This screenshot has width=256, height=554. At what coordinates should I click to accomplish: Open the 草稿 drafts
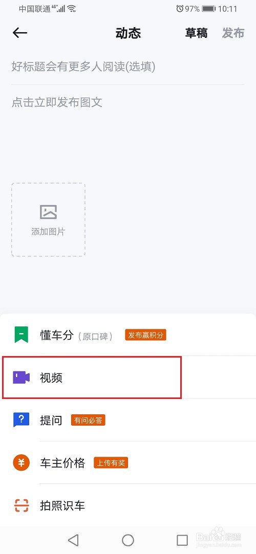tap(196, 33)
